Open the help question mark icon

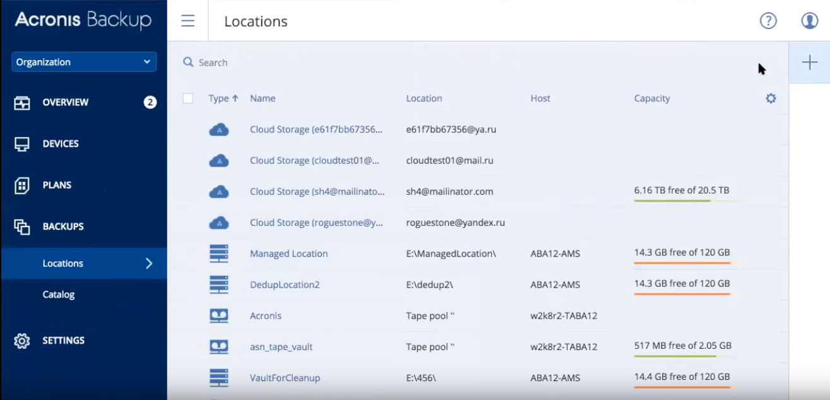click(x=768, y=21)
